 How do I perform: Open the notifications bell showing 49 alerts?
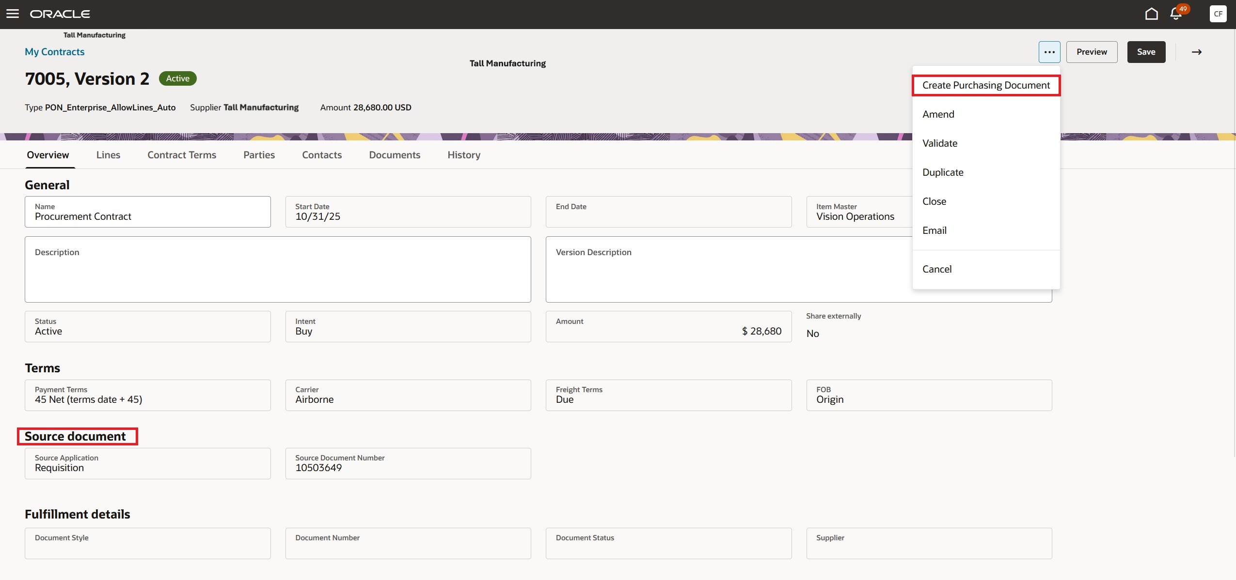[1175, 14]
